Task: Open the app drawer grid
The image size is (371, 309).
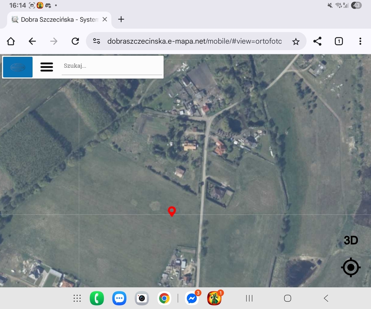Action: [77, 298]
